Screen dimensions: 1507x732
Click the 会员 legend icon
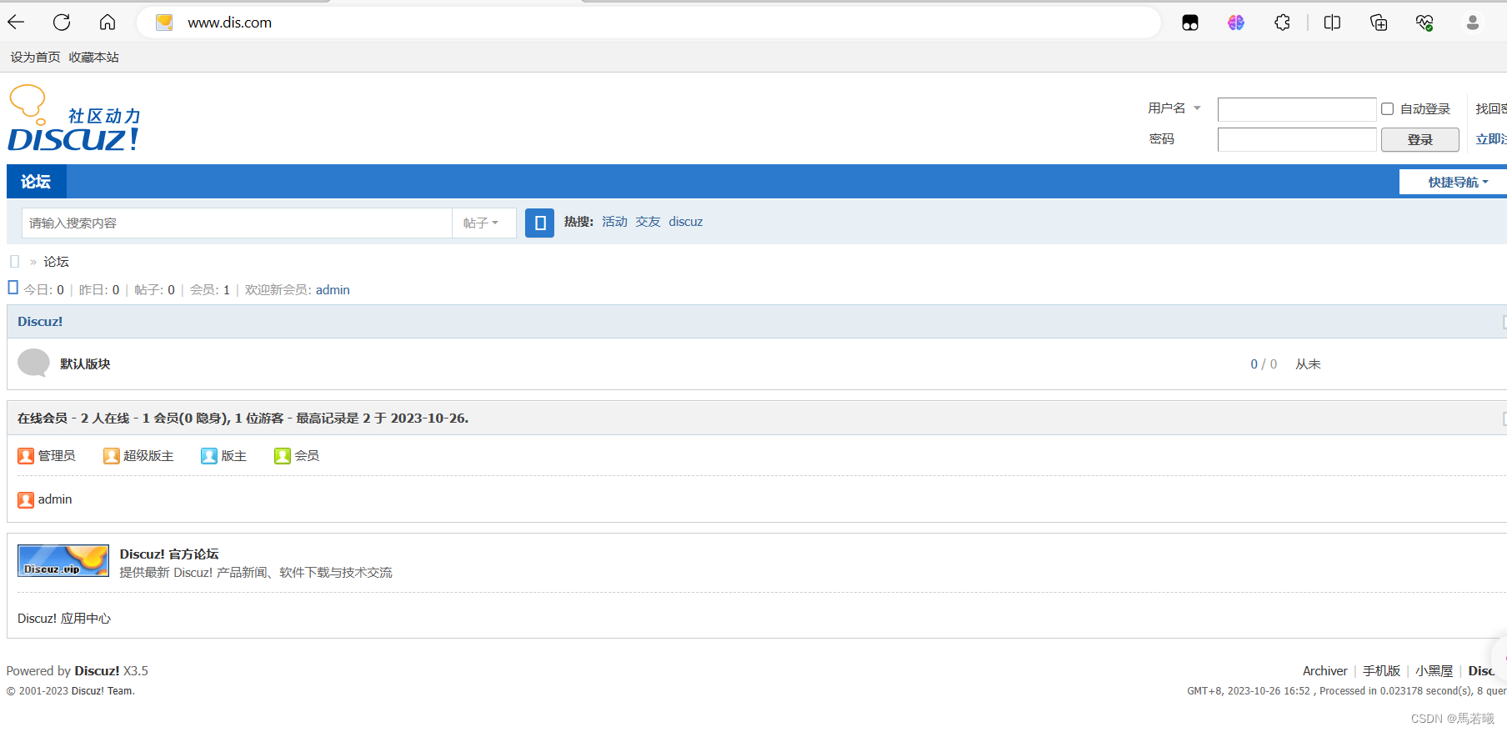point(283,456)
